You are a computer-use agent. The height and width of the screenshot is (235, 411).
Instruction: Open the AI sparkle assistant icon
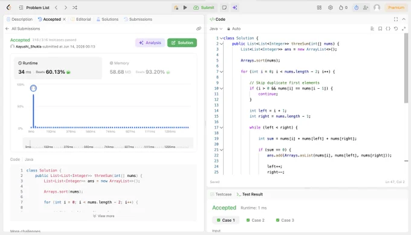point(235,8)
